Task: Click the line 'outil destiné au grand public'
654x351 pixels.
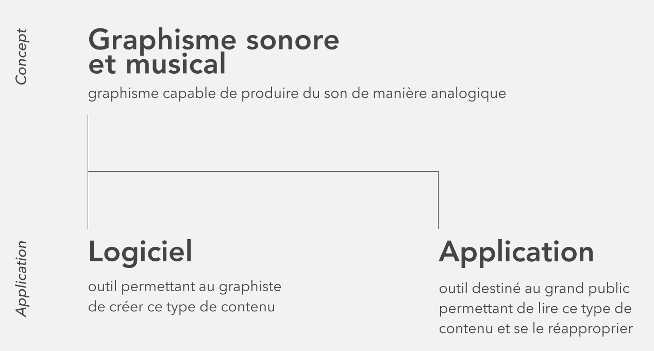Action: click(x=534, y=289)
